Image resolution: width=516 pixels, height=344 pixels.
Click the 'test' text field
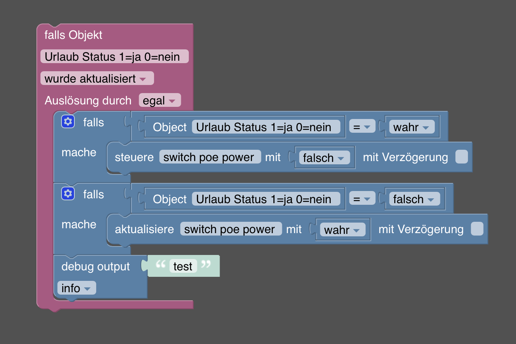click(x=183, y=266)
